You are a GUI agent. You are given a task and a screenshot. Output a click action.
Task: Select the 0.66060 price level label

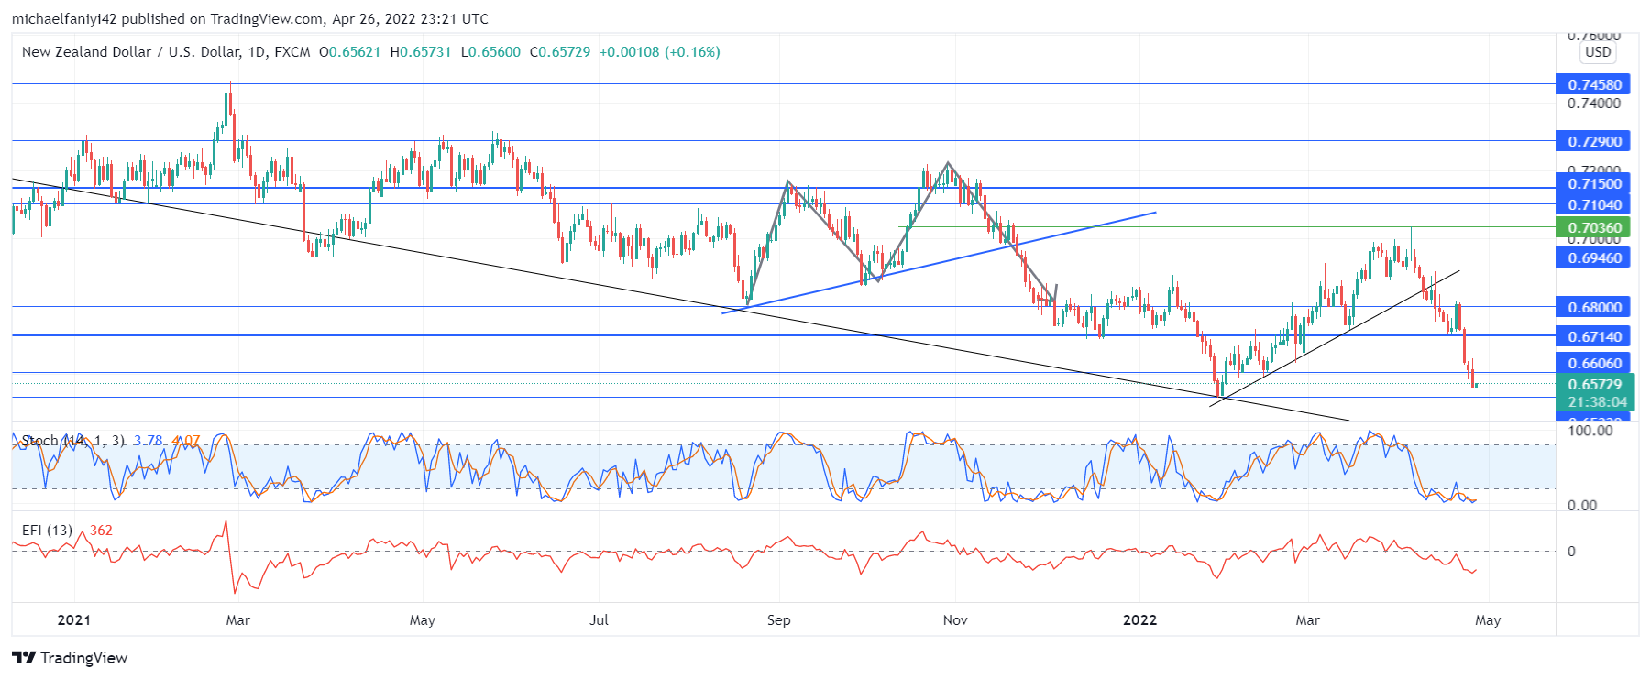coord(1594,363)
